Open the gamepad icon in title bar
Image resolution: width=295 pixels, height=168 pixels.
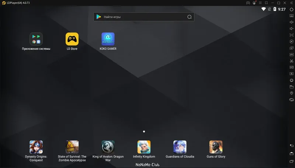pos(248,3)
